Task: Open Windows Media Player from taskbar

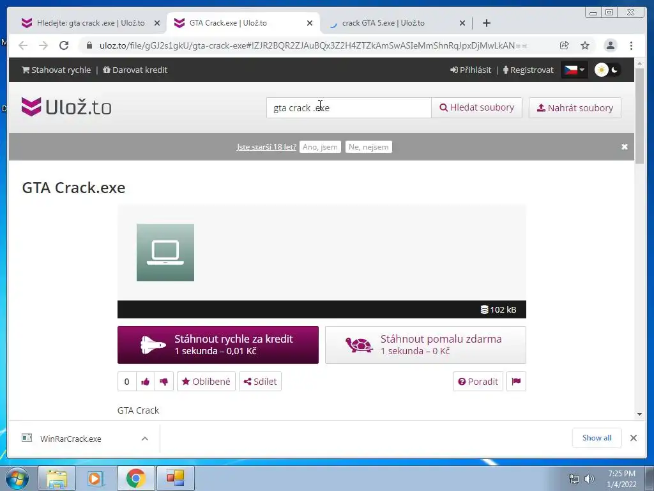Action: click(96, 478)
